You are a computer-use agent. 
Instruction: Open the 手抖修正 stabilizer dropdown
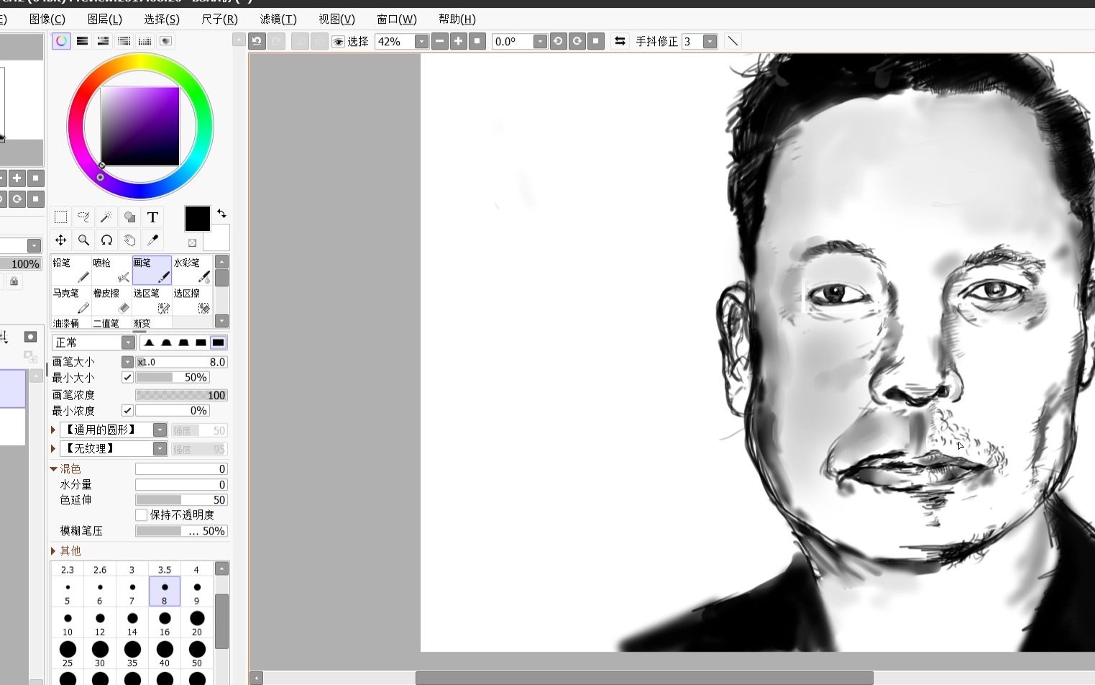710,42
